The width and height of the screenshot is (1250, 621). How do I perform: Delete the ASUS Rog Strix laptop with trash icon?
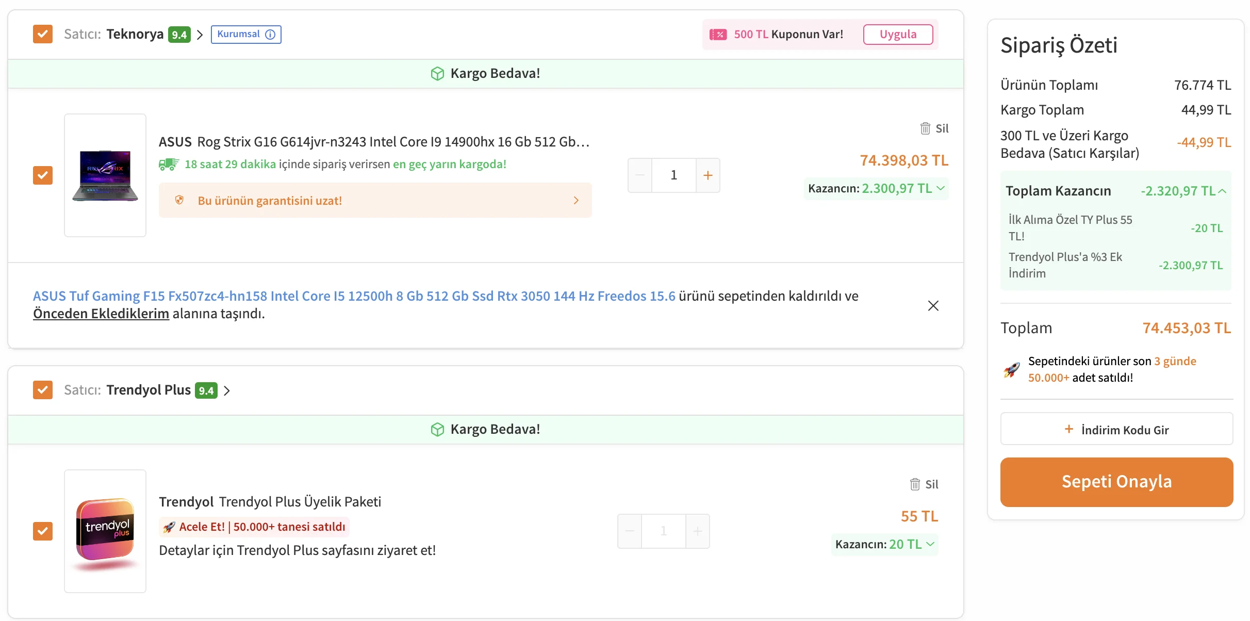[926, 128]
